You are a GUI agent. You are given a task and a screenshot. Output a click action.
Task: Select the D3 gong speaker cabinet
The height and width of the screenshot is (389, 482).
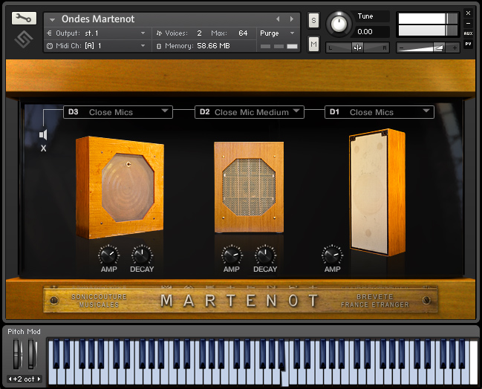[x=120, y=187]
